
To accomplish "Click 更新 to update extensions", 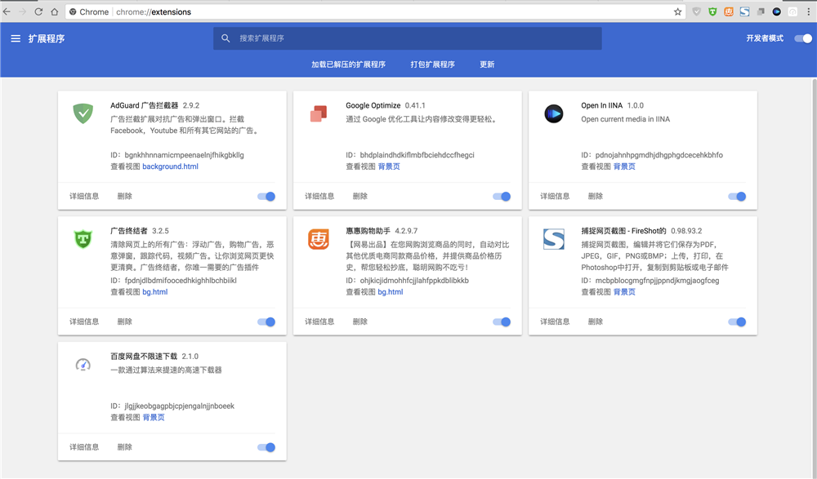I will tap(487, 64).
